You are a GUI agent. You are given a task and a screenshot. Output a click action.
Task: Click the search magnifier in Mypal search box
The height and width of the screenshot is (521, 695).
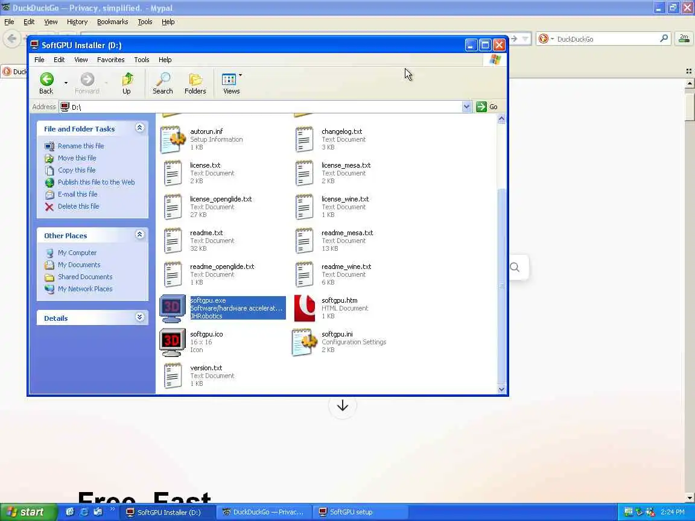coord(664,39)
